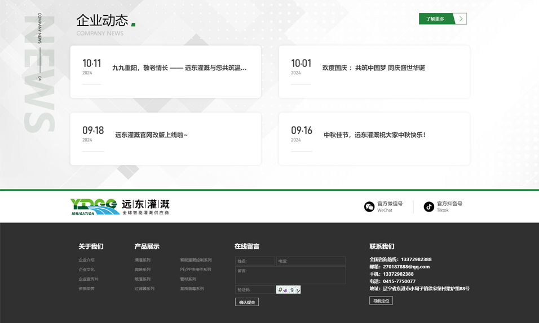Open the 企业文化 footer link
539x323 pixels.
(87, 270)
